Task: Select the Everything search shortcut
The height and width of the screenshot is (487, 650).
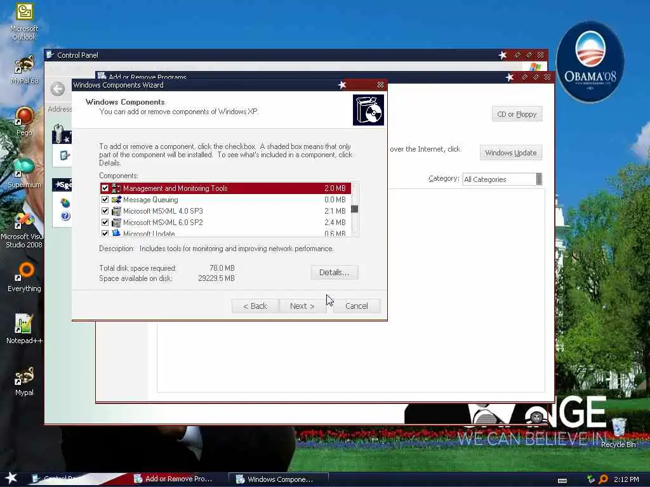Action: [x=24, y=278]
